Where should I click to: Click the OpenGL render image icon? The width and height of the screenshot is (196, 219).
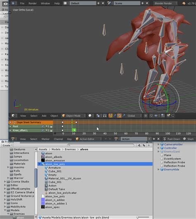click(168, 116)
